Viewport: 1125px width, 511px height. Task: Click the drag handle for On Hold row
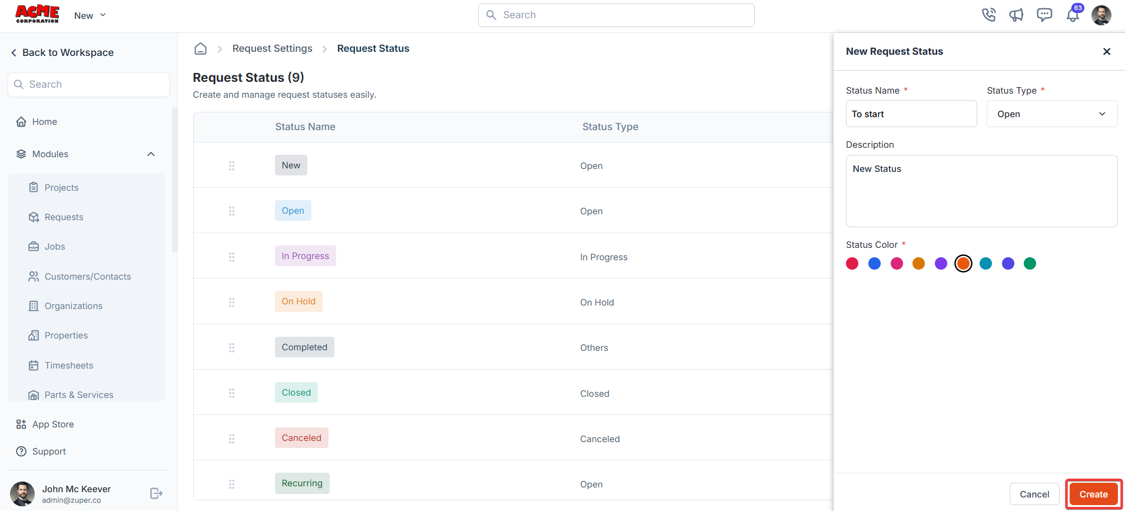click(232, 303)
